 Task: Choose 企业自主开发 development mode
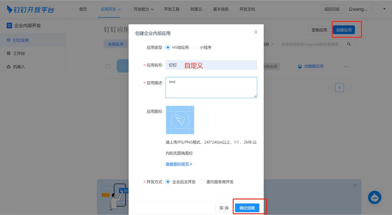click(x=168, y=182)
